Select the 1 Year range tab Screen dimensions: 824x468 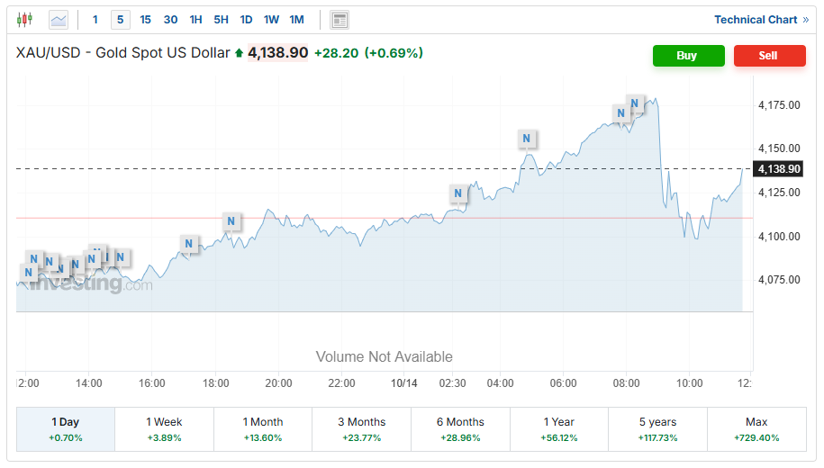[x=559, y=428]
